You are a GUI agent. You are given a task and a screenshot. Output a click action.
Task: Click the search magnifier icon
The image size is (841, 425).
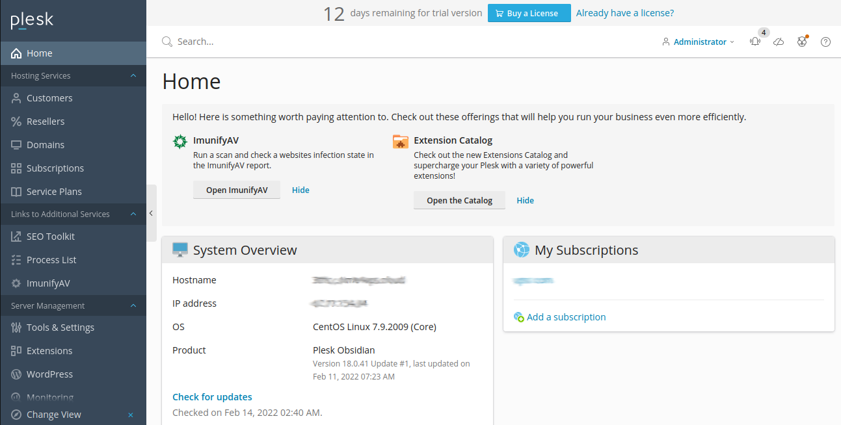(167, 41)
